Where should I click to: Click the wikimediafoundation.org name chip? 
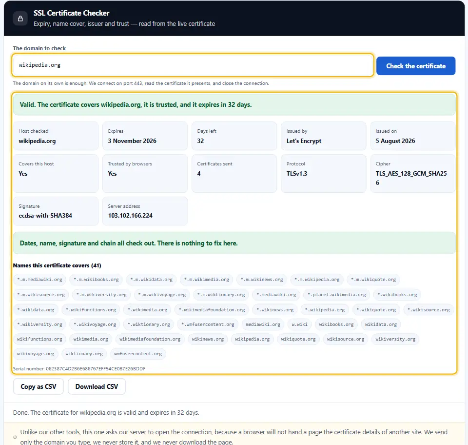click(x=150, y=339)
